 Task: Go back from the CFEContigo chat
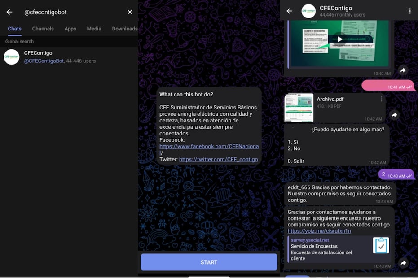[x=289, y=11]
